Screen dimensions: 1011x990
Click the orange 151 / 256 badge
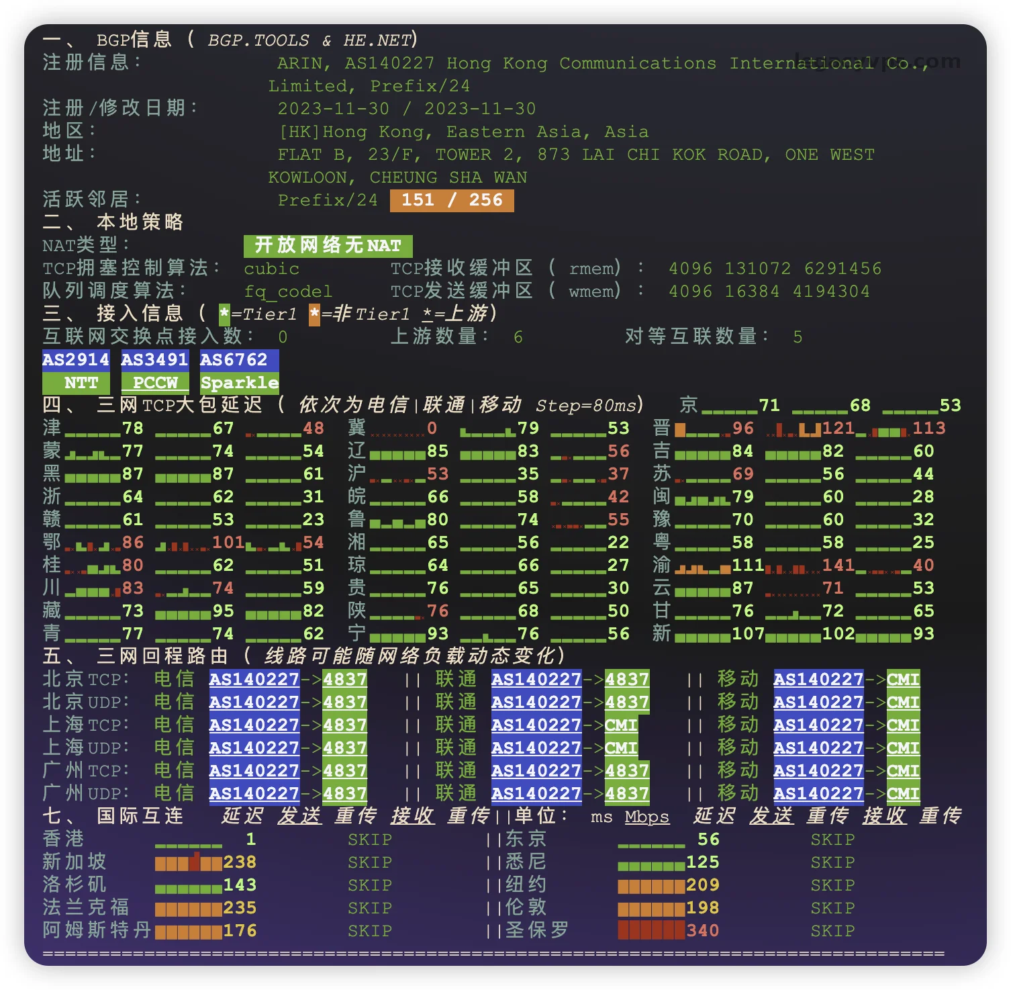coord(452,200)
